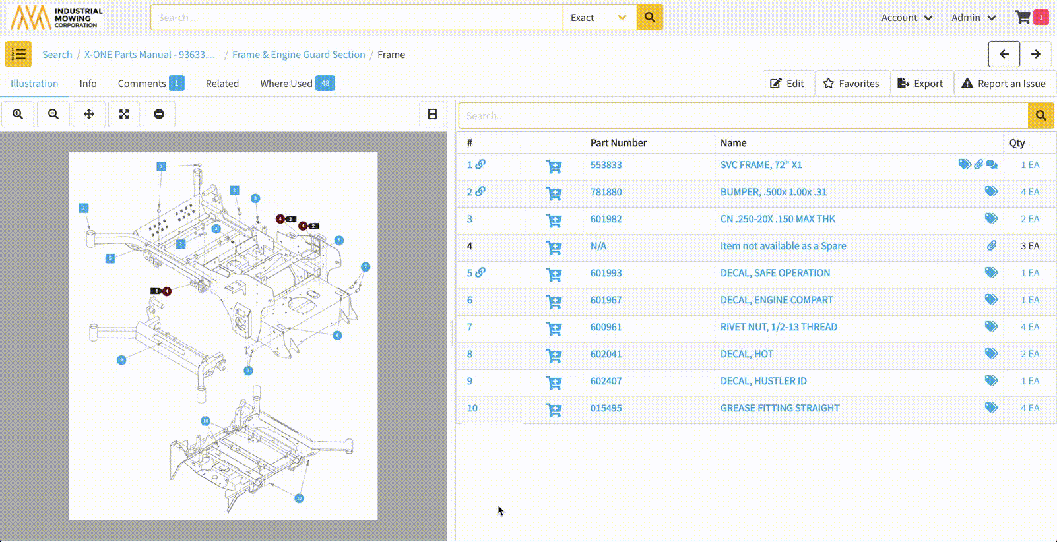
Task: Select the pan/move illustration tool
Action: pyautogui.click(x=89, y=114)
